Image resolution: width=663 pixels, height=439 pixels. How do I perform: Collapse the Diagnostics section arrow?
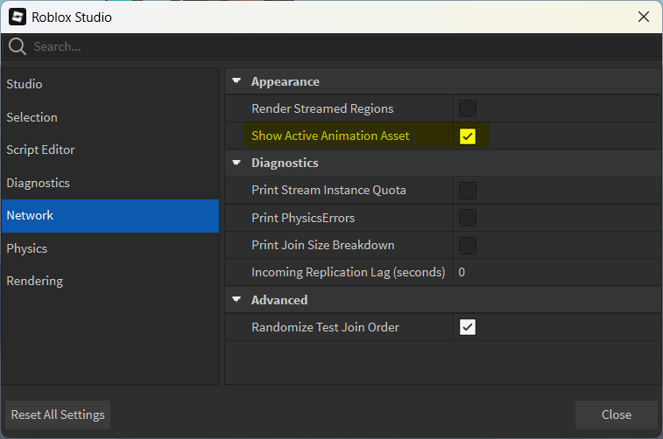236,163
